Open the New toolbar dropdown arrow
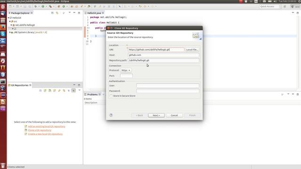The width and height of the screenshot is (301, 169). click(x=14, y=6)
